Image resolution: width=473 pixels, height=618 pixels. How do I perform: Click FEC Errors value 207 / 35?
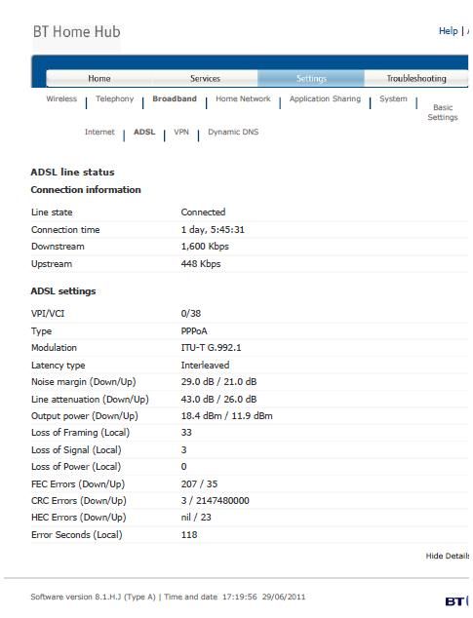coord(199,484)
